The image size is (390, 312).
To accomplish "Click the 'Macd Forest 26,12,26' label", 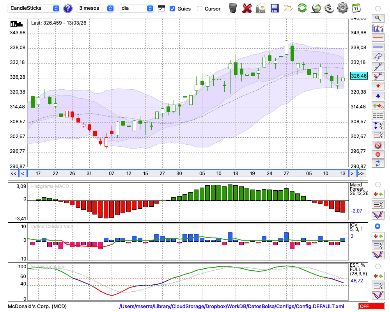I will point(359,189).
